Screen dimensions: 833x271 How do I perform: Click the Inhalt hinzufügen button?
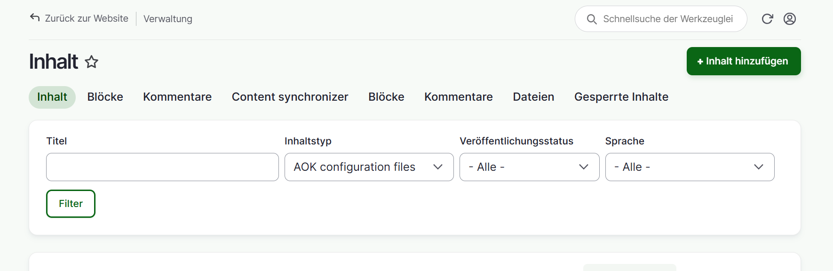[x=743, y=61]
